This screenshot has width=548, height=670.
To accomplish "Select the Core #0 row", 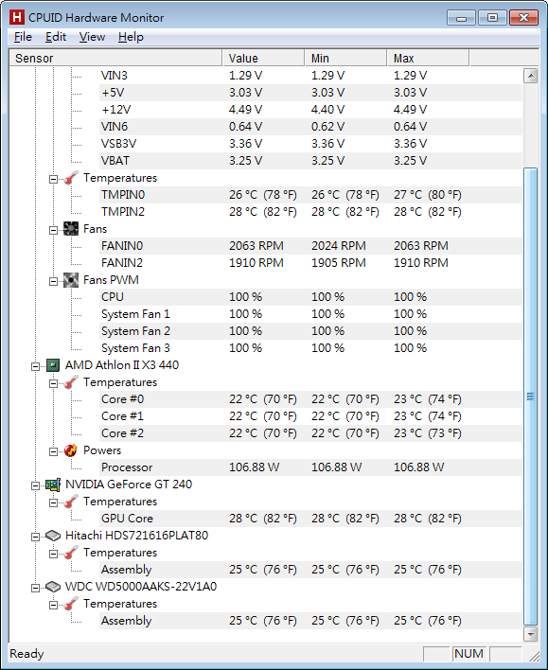I will [x=310, y=399].
